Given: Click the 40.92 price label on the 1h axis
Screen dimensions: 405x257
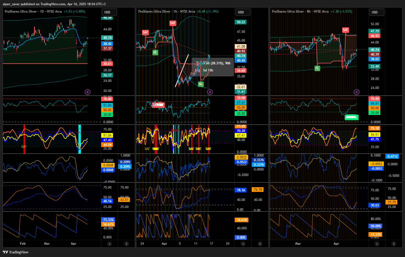Looking at the screenshot, I should click(x=241, y=51).
